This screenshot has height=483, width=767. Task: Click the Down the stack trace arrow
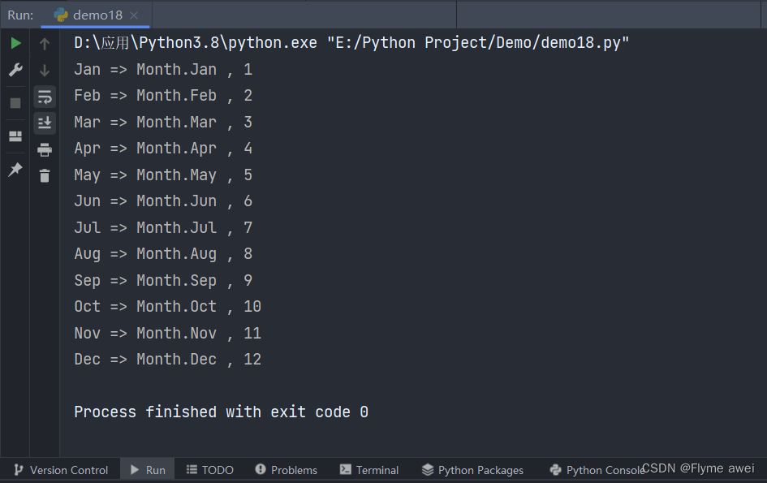coord(45,71)
